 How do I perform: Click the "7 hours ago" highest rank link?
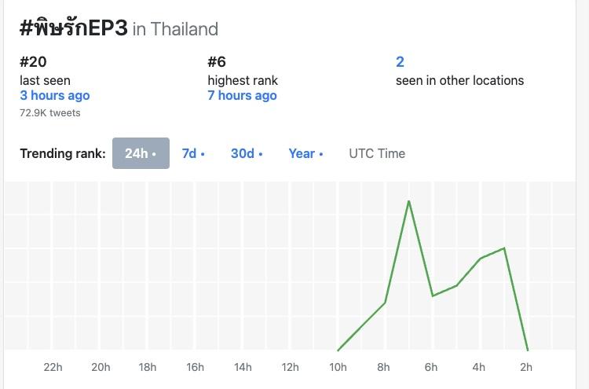(242, 95)
